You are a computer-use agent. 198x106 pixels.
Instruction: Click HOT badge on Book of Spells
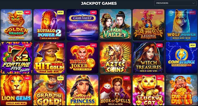[126, 78]
